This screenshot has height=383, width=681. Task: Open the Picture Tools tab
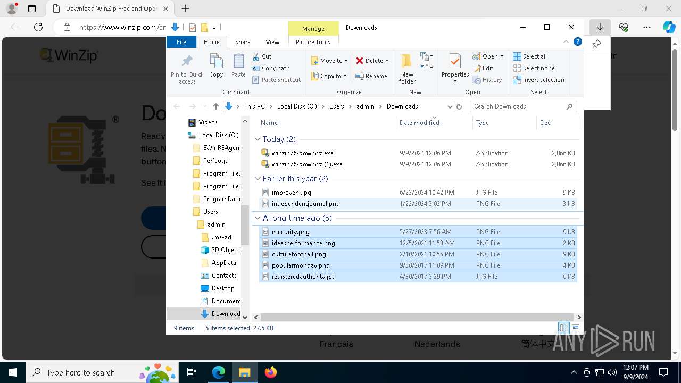313,42
